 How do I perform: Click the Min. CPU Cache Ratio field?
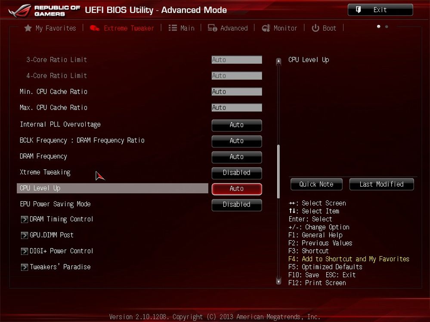237,92
